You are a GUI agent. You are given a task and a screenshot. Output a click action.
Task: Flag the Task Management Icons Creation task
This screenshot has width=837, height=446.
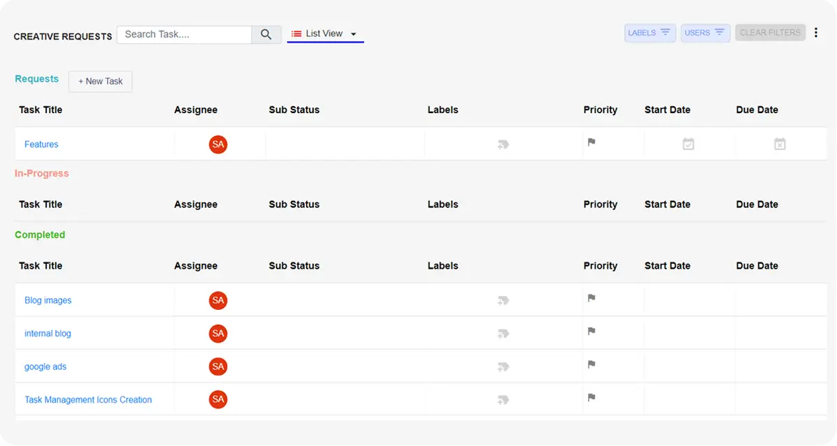pos(591,397)
